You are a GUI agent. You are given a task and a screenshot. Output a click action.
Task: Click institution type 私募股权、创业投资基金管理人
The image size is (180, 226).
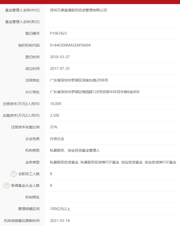pyautogui.click(x=75, y=150)
